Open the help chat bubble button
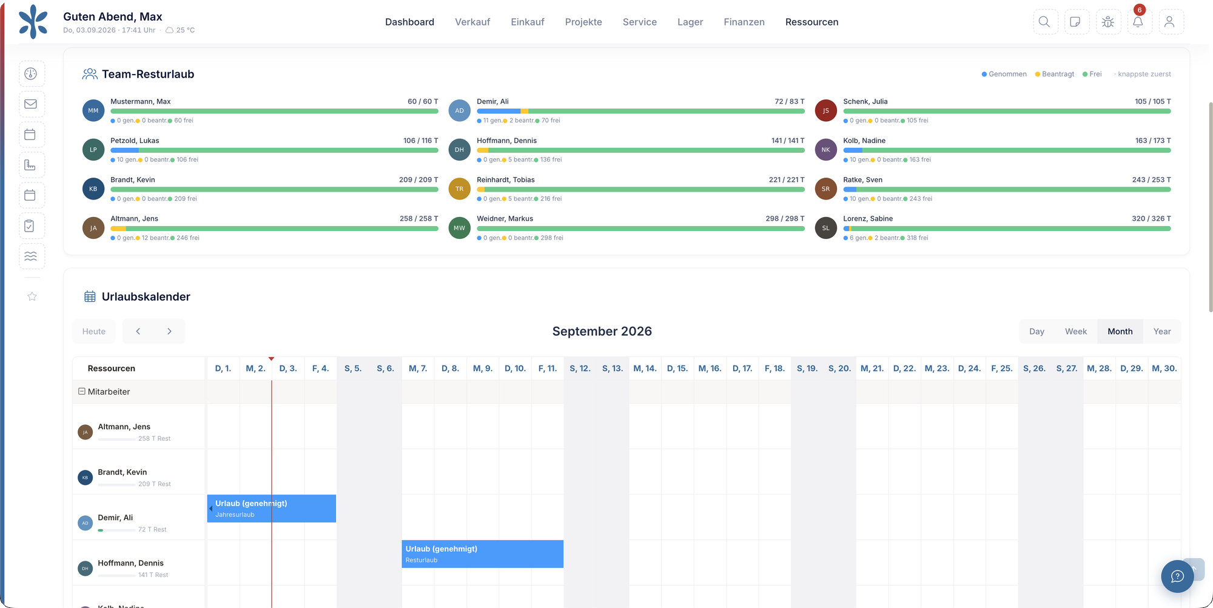Viewport: 1213px width, 608px height. tap(1177, 576)
